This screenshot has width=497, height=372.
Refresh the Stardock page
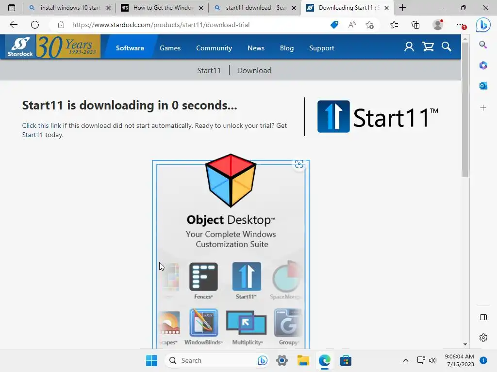click(35, 25)
